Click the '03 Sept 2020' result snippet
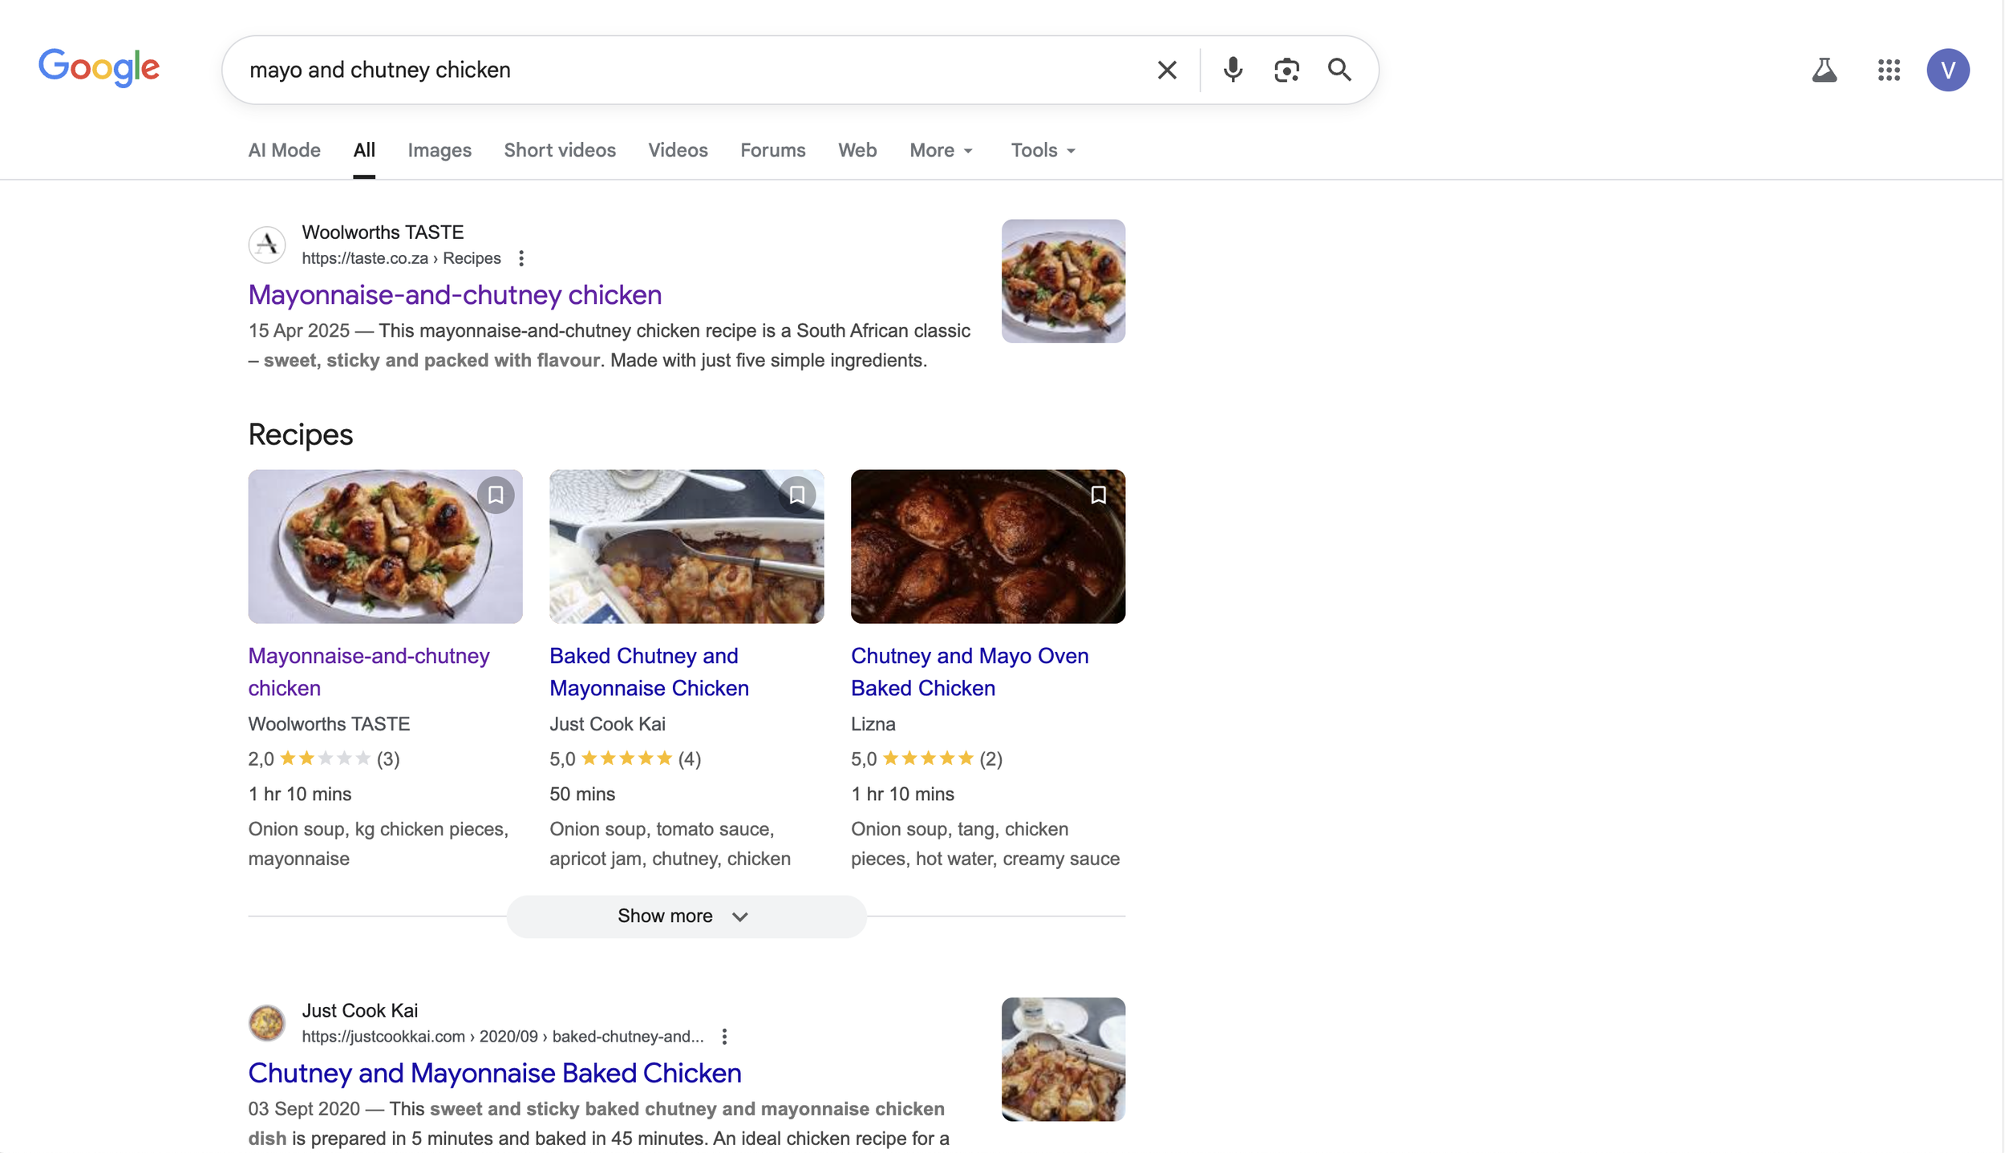 pos(599,1124)
